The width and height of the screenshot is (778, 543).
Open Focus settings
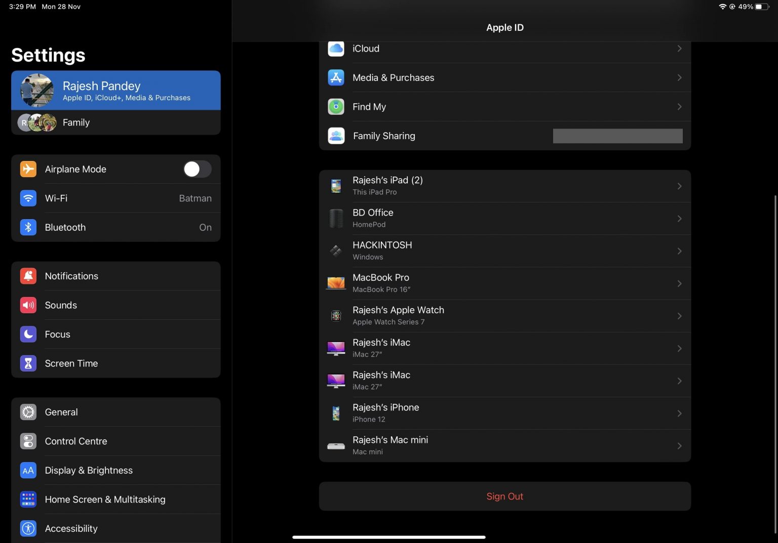click(116, 334)
